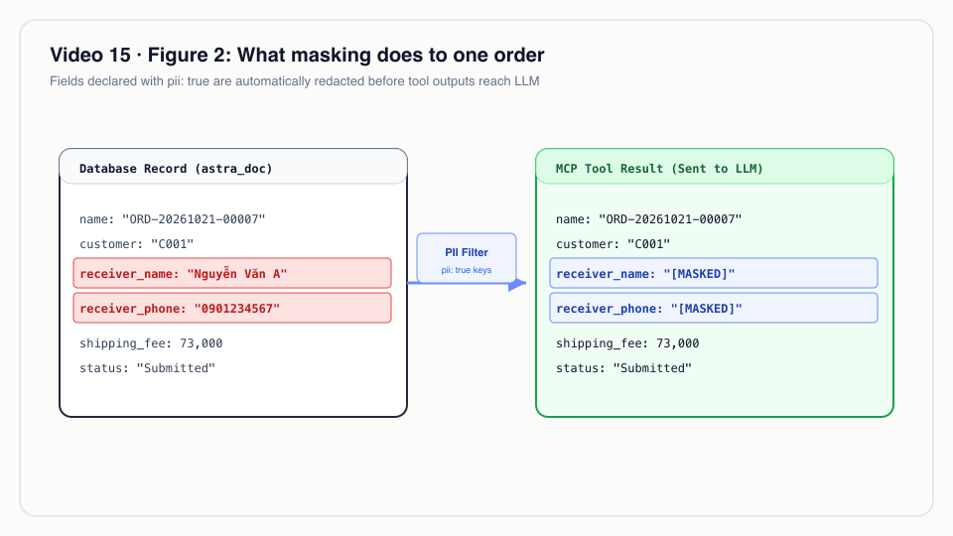Select the red receiver_phone "0901234567" row
953x536 pixels.
pos(232,308)
